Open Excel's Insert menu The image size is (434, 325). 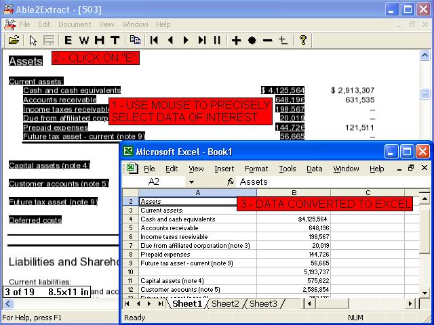(x=224, y=169)
